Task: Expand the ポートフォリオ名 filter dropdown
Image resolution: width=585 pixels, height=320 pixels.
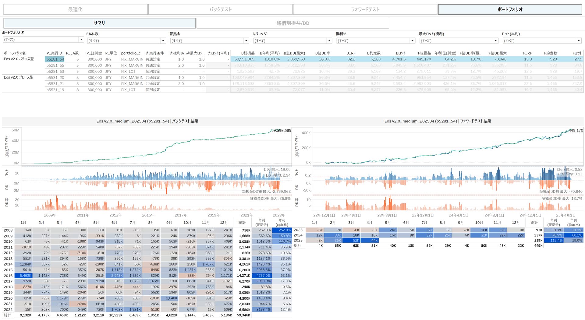Action: point(81,40)
